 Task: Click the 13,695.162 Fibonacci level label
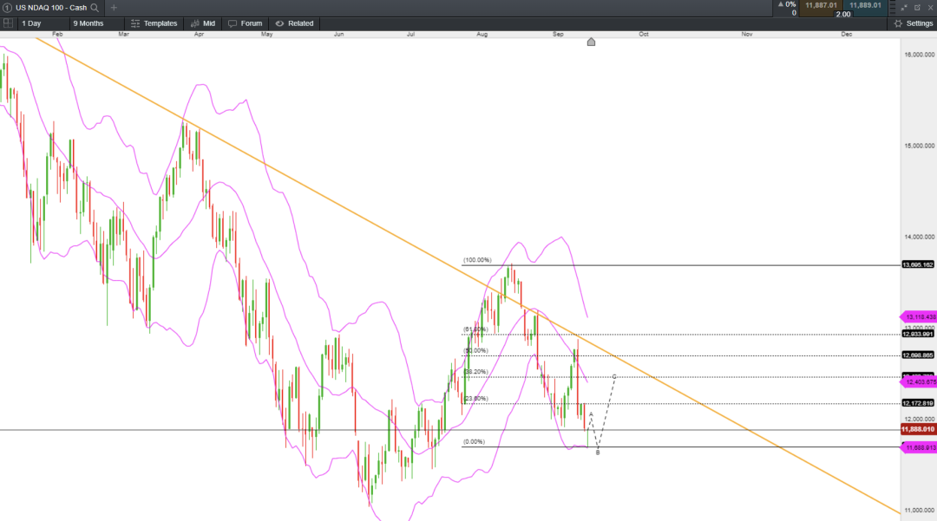pyautogui.click(x=918, y=264)
